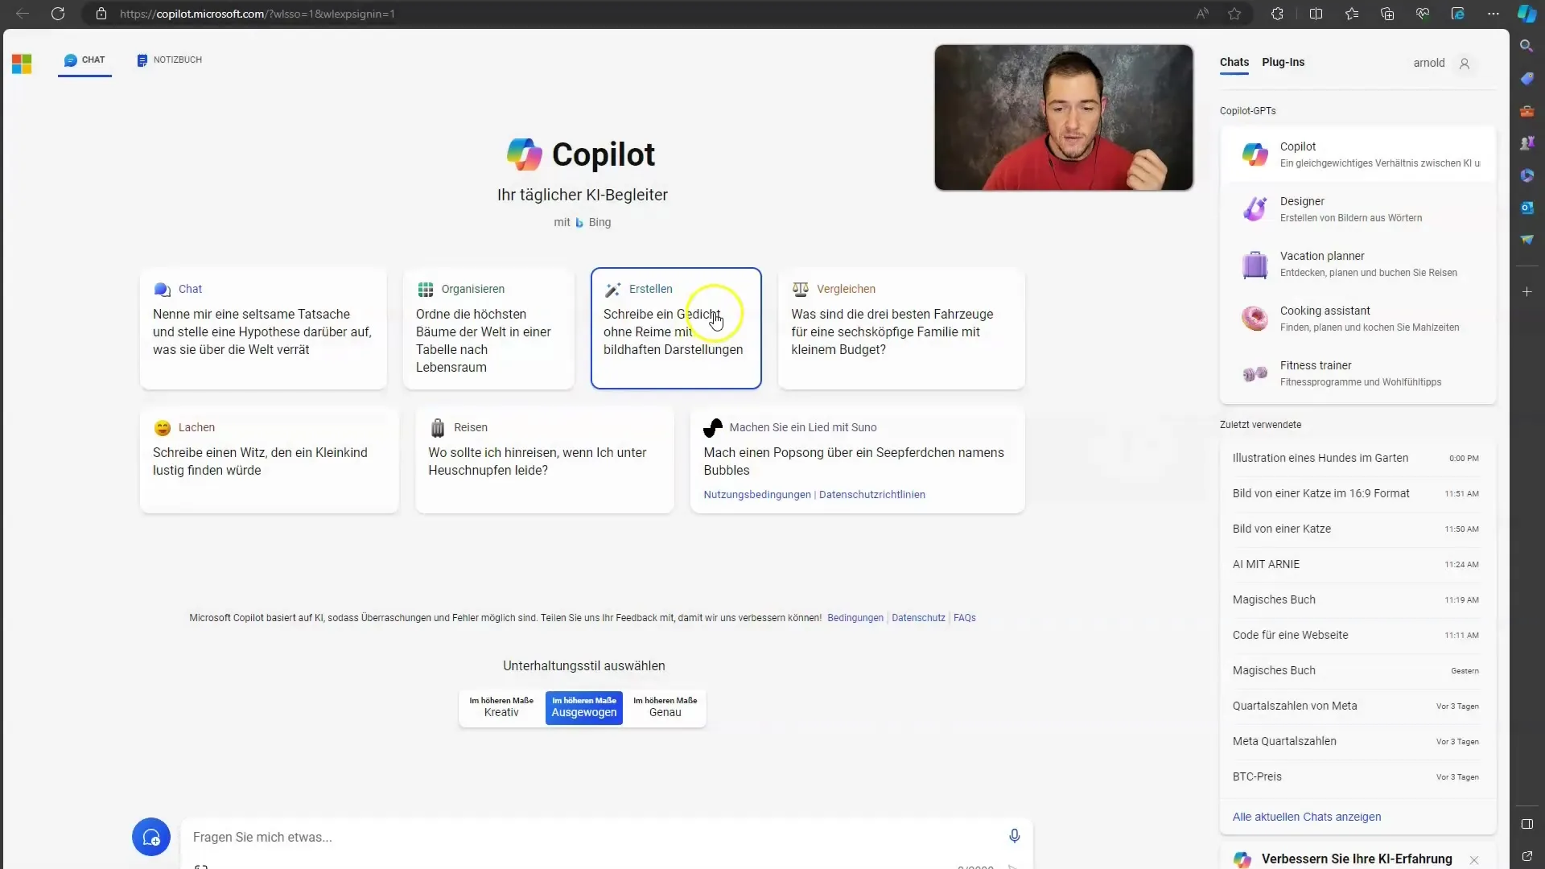Viewport: 1545px width, 869px height.
Task: Click the microphone input icon
Action: (x=1013, y=837)
